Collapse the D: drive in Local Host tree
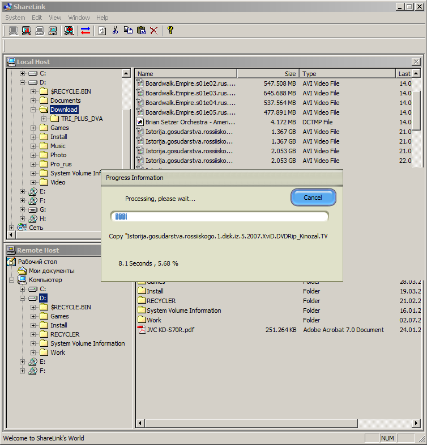 [22, 83]
